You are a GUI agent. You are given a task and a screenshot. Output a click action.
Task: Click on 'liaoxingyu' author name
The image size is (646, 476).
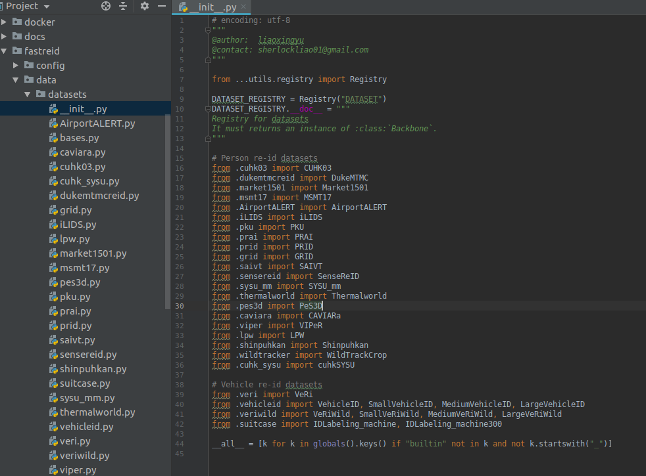(x=281, y=40)
